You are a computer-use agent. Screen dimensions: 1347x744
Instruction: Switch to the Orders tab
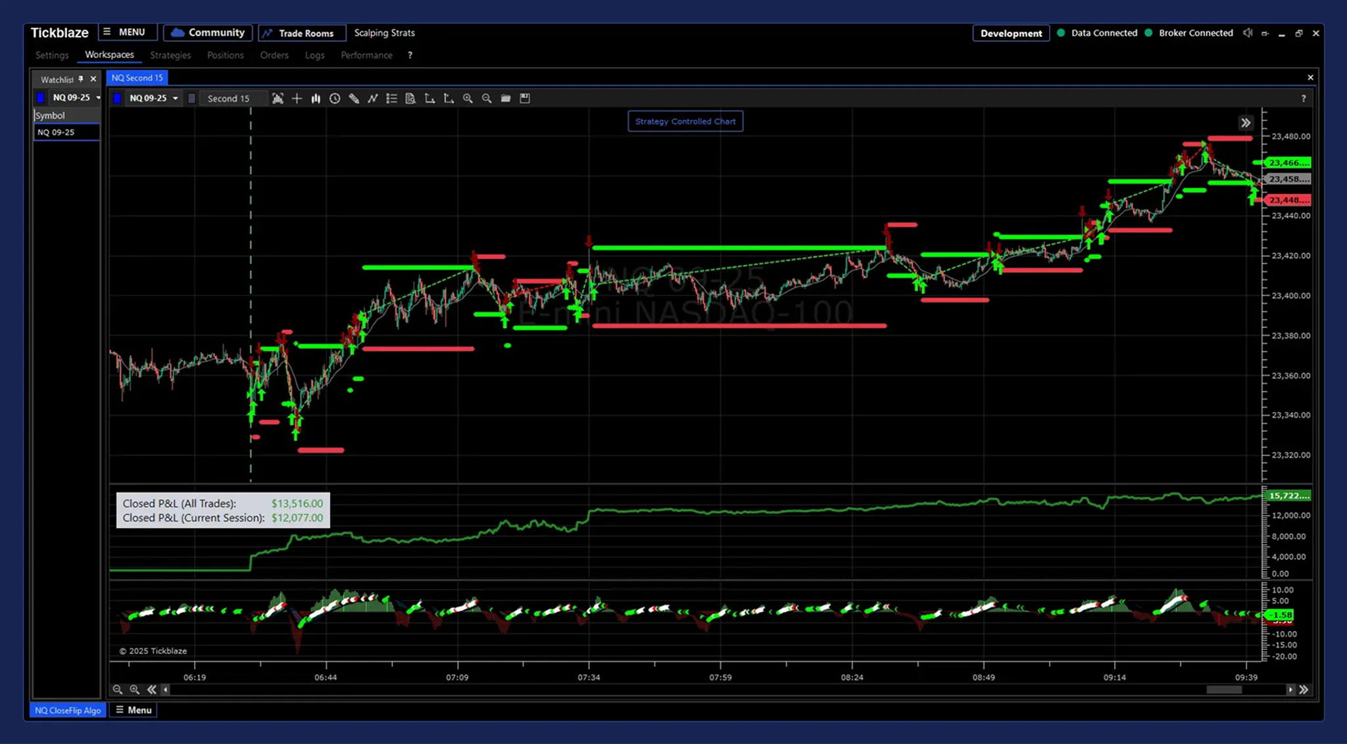(x=274, y=55)
